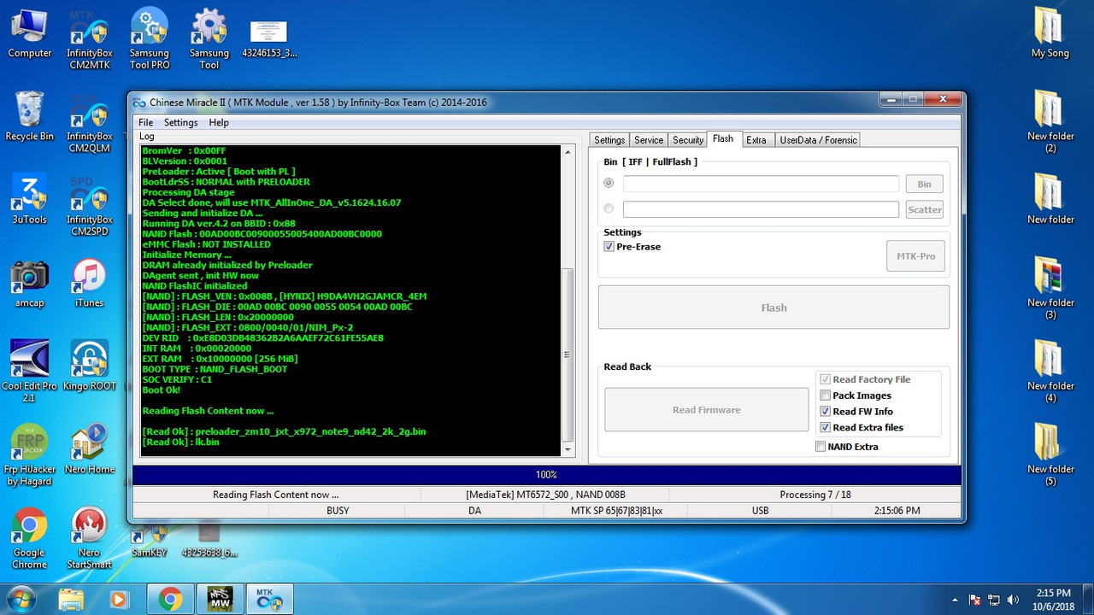Enable the Pack Images checkbox
This screenshot has width=1094, height=615.
tap(825, 395)
